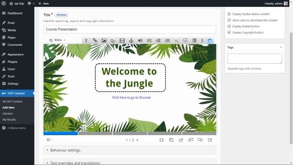This screenshot has height=165, width=293.
Task: Expand Behaviour settings section
Action: click(x=130, y=150)
